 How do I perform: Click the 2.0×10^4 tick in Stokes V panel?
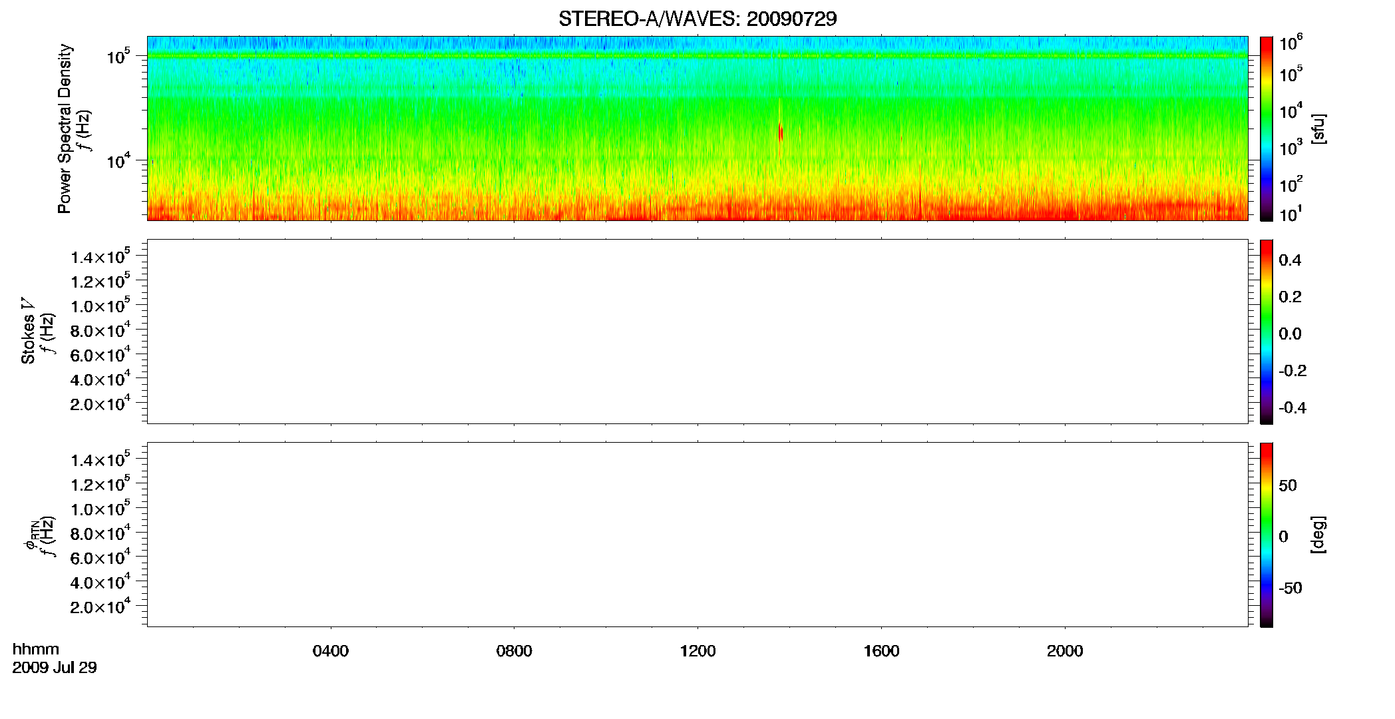click(100, 403)
